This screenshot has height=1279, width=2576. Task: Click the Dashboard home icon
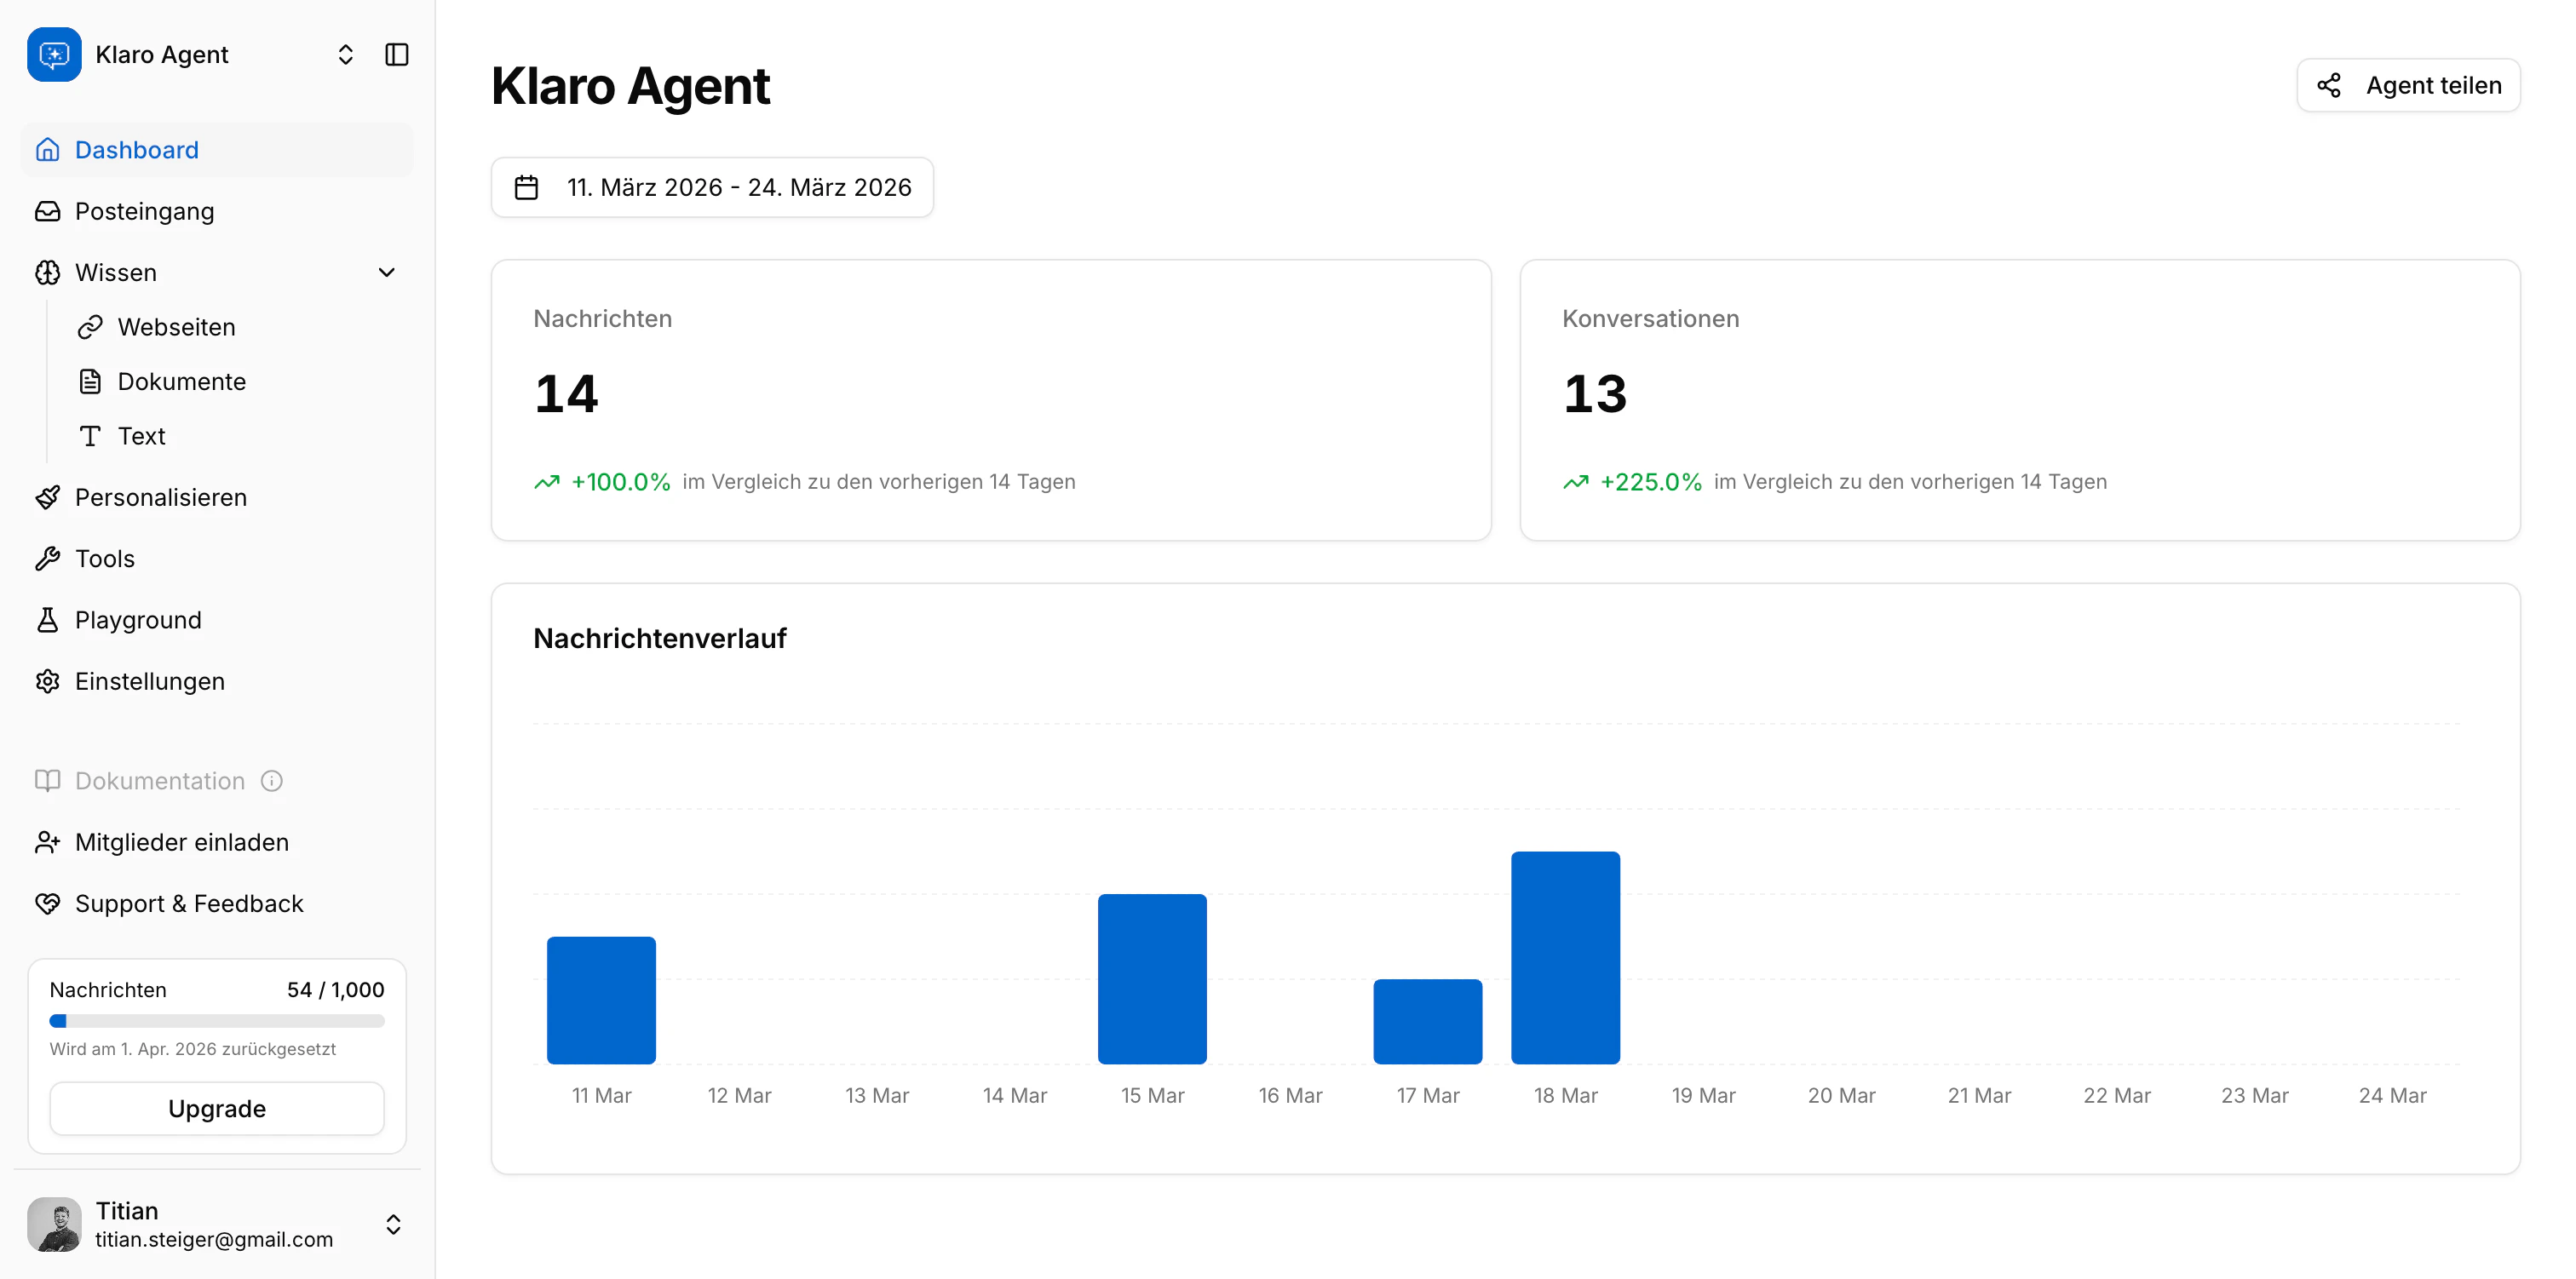48,150
